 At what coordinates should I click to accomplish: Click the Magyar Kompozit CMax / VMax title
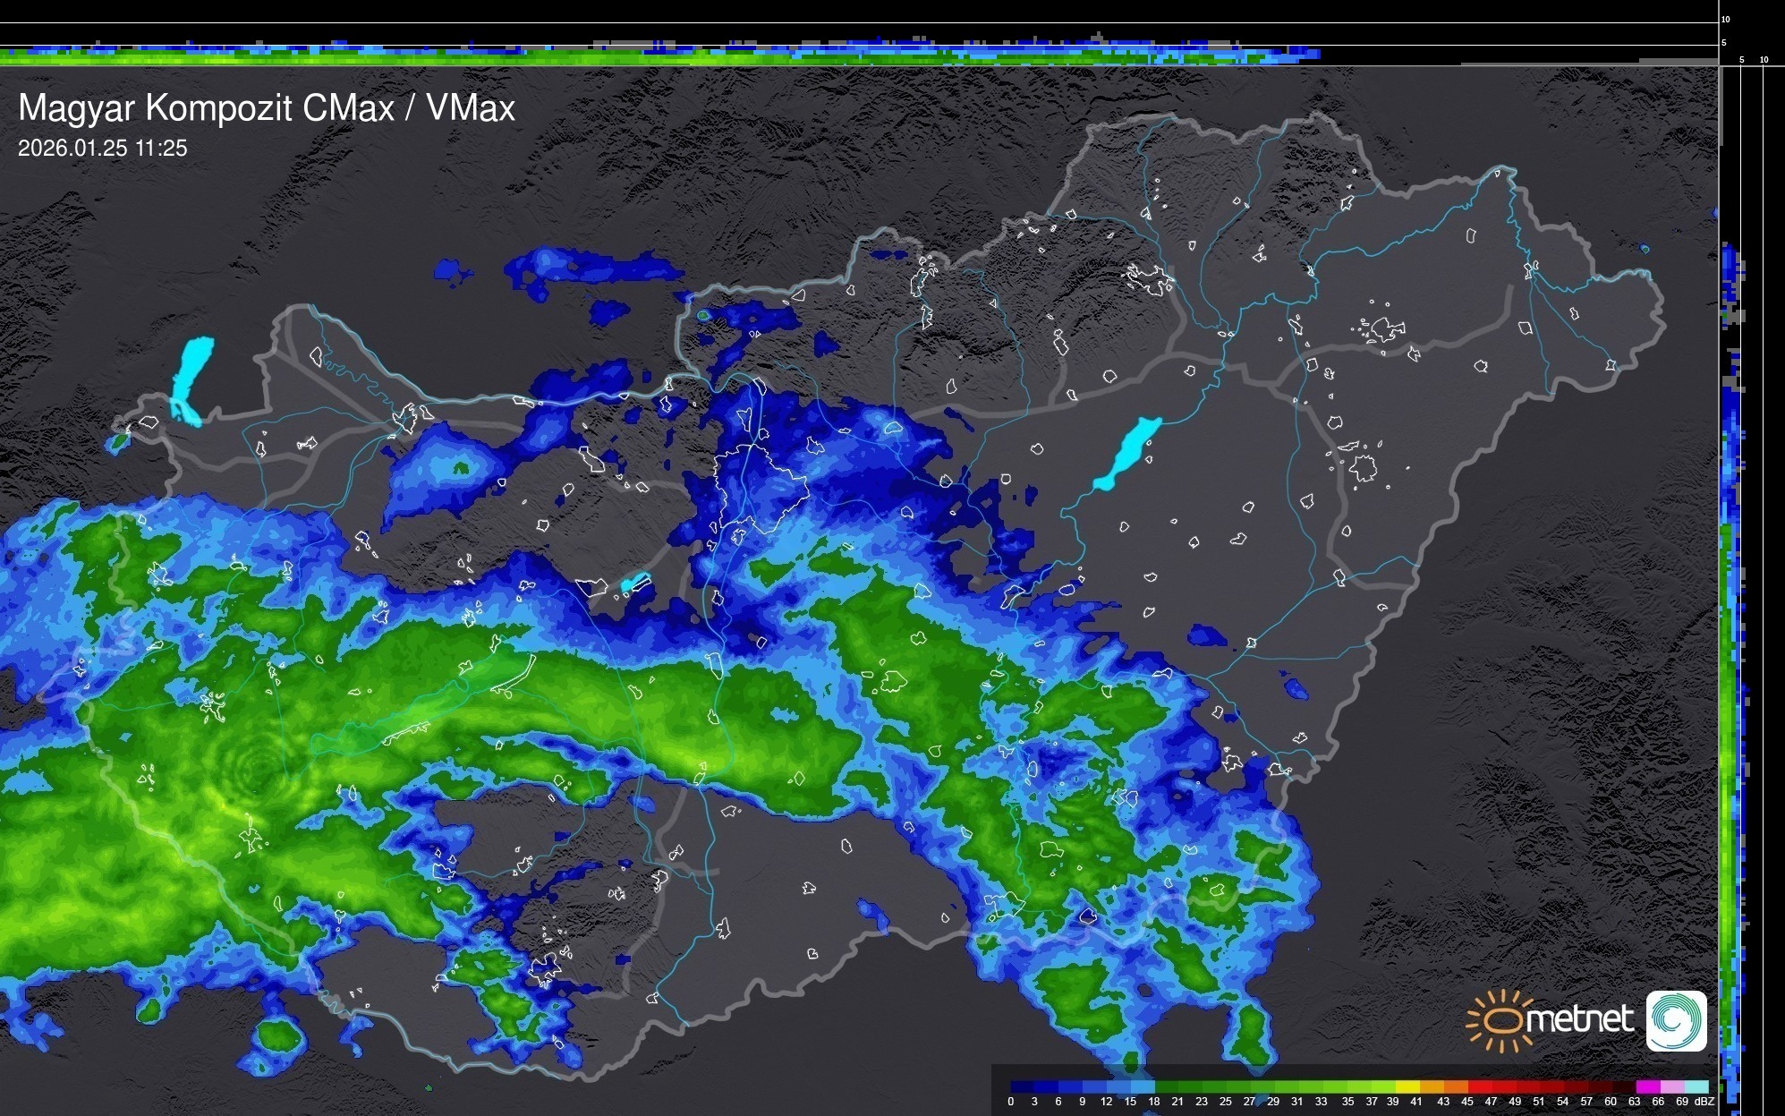click(267, 108)
